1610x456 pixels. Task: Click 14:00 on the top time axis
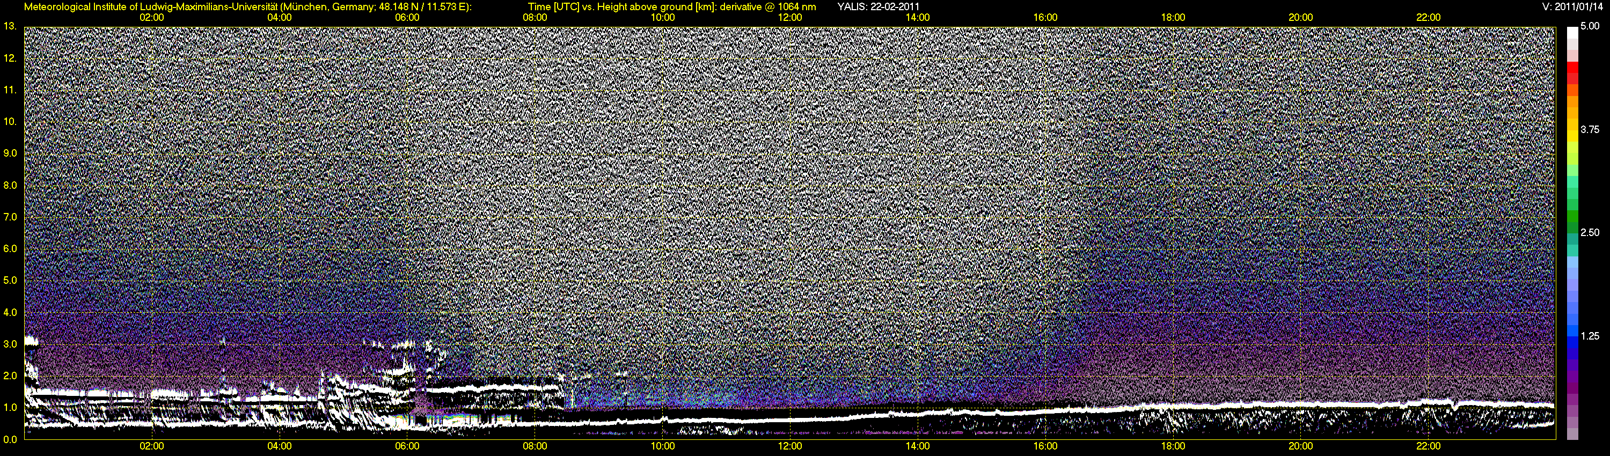[918, 18]
